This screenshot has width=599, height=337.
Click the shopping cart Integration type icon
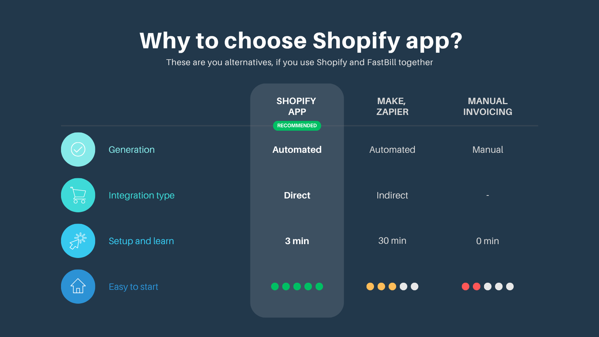tap(78, 195)
